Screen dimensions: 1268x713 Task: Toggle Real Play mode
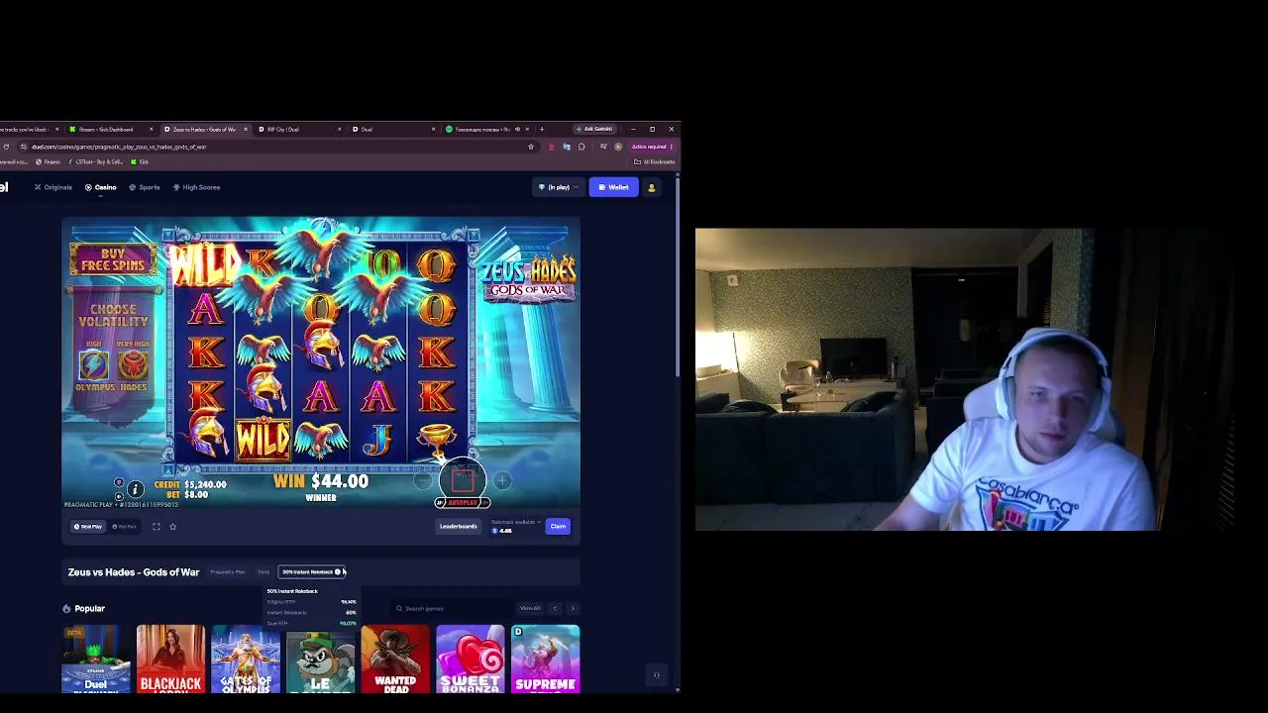tap(88, 527)
